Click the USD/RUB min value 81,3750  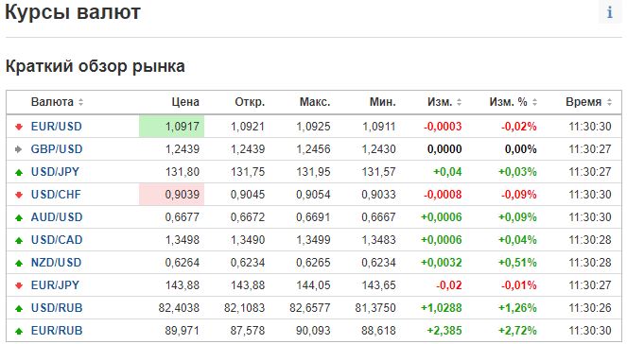pos(375,308)
